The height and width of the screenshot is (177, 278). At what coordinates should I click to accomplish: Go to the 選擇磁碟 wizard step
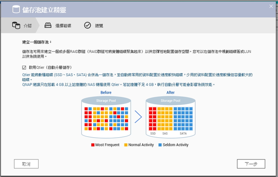coord(58,25)
